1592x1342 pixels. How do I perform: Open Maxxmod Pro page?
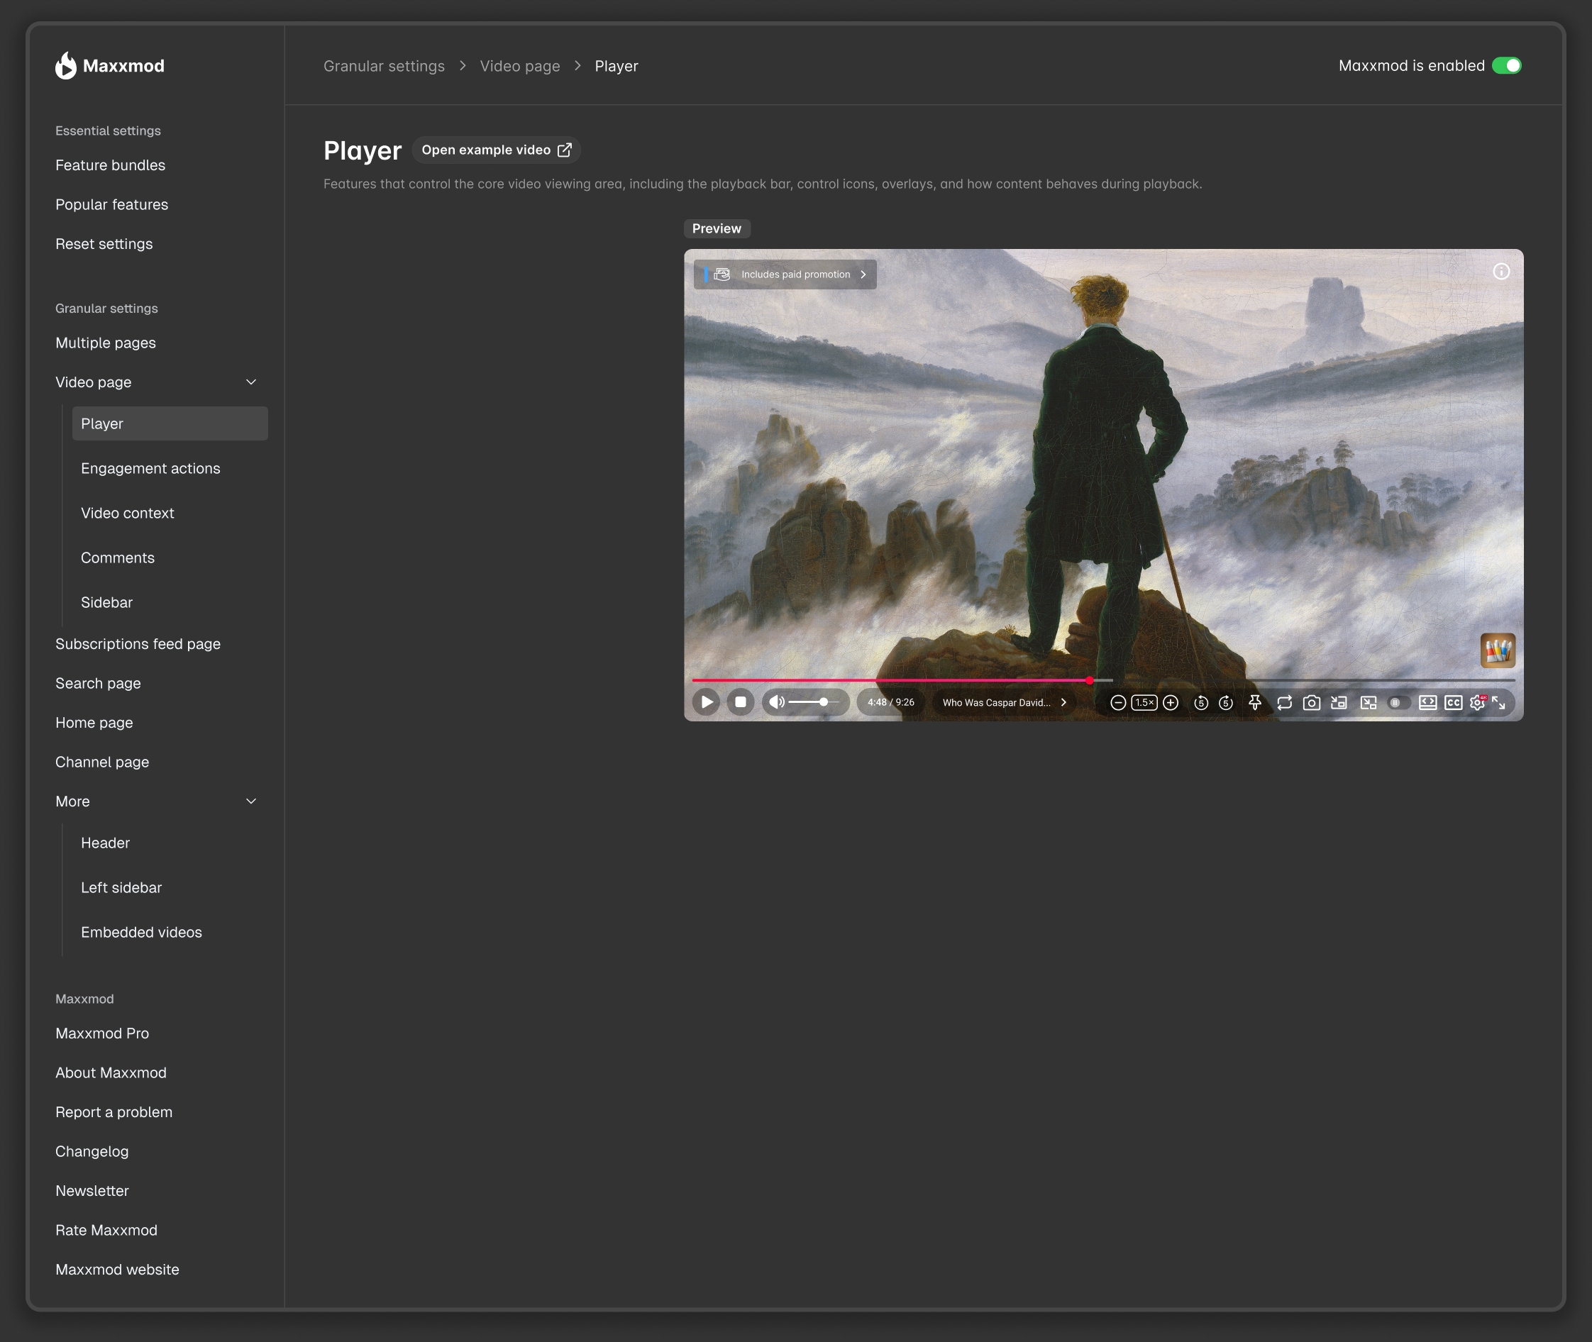click(x=102, y=1033)
